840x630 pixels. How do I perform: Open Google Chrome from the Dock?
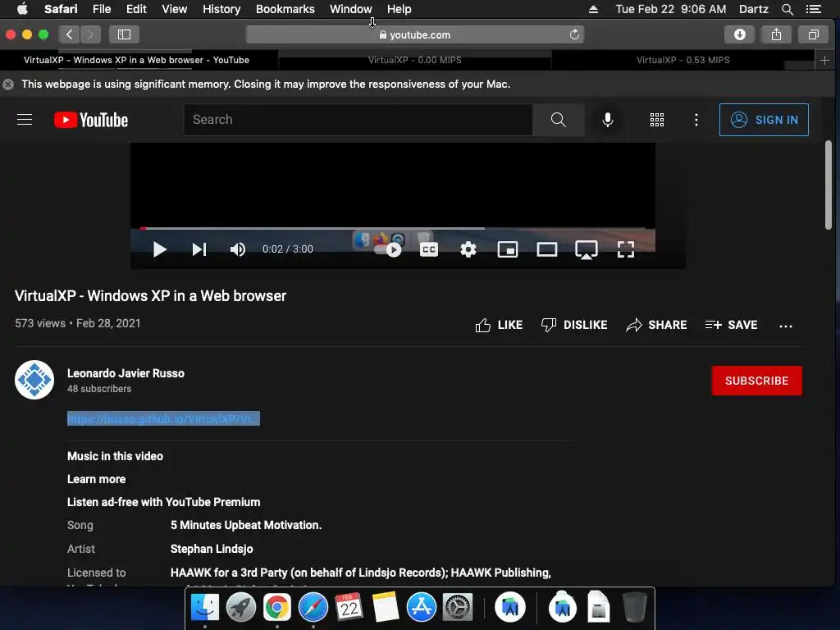(277, 608)
